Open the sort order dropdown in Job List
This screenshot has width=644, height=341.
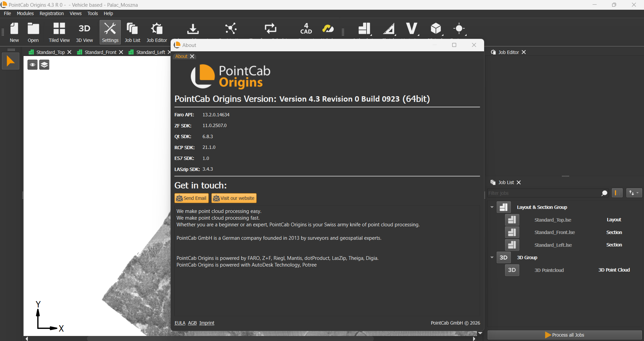[x=634, y=193]
